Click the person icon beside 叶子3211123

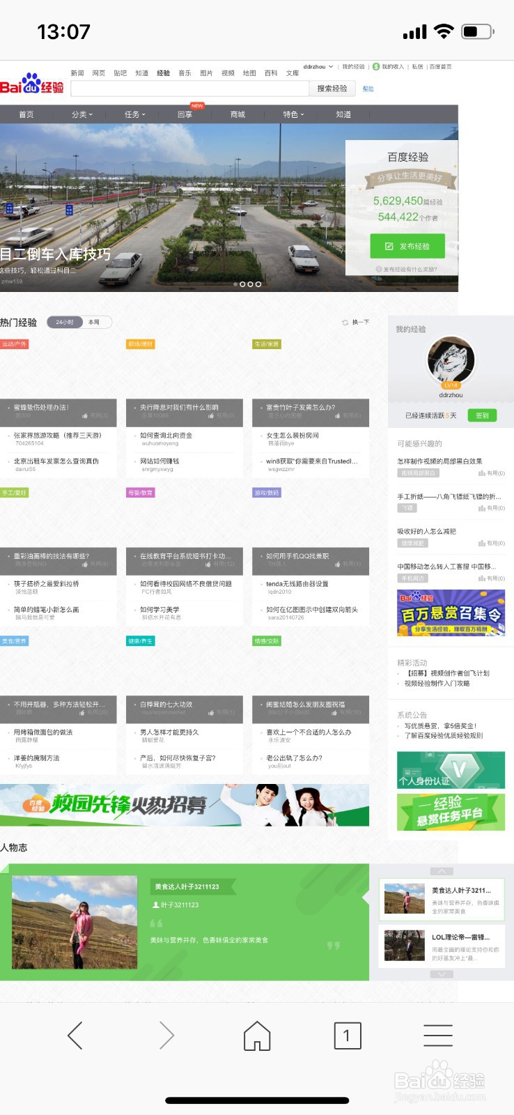coord(155,905)
